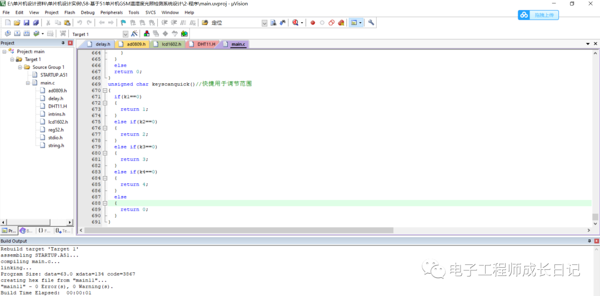Build the target
Image resolution: width=600 pixels, height=296 pixels.
17,34
